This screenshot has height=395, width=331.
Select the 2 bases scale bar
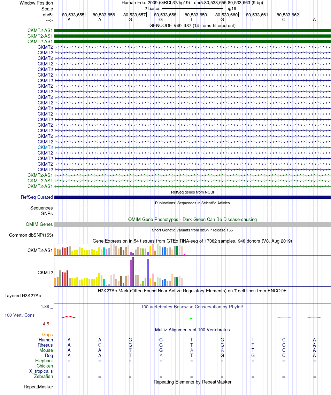[x=192, y=9]
